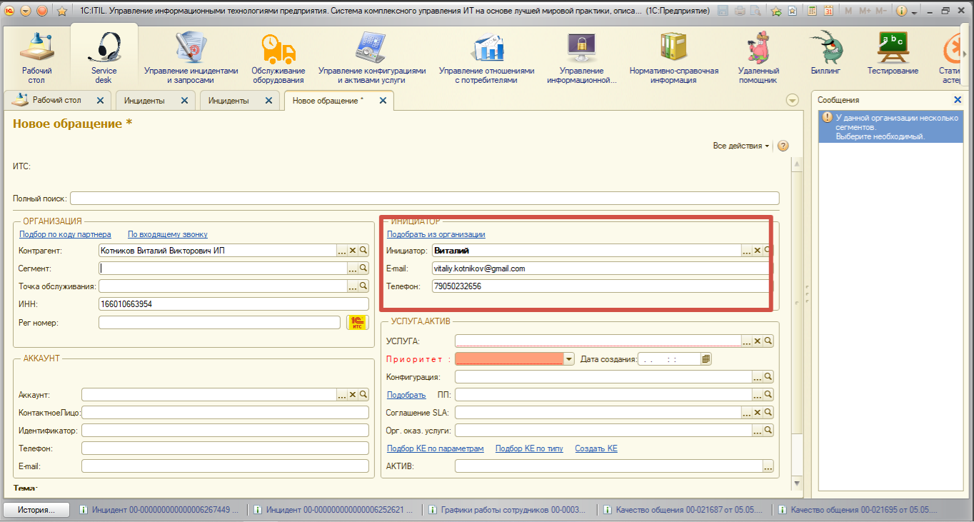Click the 1C ИТС button near Рег номер
The height and width of the screenshot is (522, 974).
pos(358,322)
